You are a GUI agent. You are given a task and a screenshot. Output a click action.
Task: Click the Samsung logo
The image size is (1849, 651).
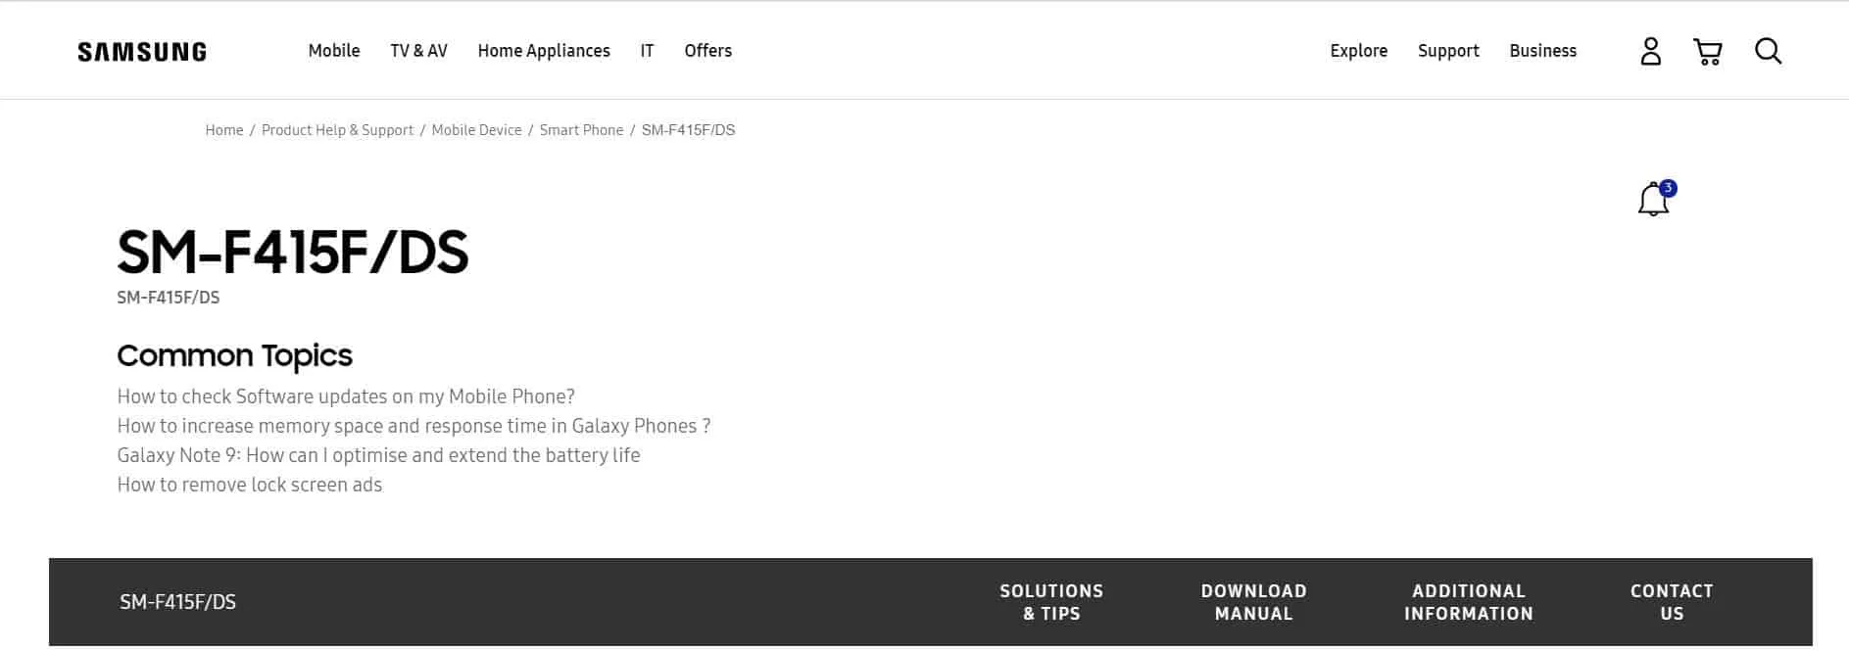pyautogui.click(x=142, y=52)
